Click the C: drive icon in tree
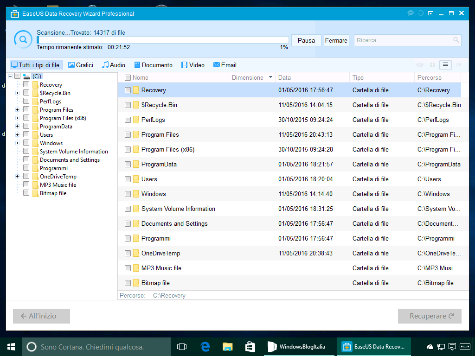This screenshot has width=475, height=356. click(26, 76)
